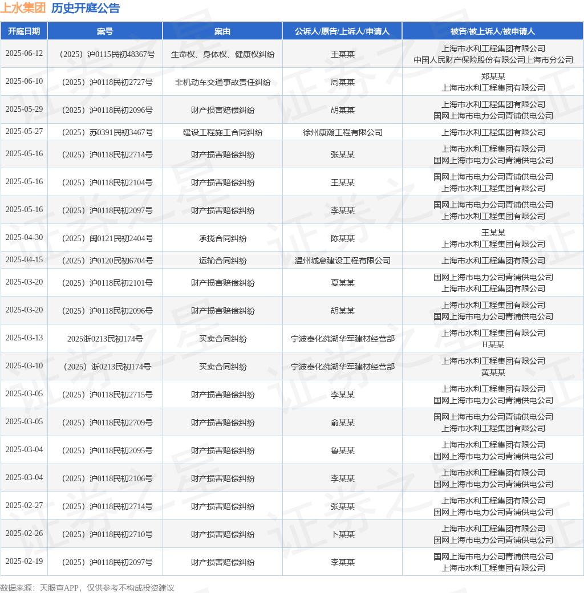Click 生命权、身体权、健康权纠纷 cell
The height and width of the screenshot is (593, 584).
(223, 55)
